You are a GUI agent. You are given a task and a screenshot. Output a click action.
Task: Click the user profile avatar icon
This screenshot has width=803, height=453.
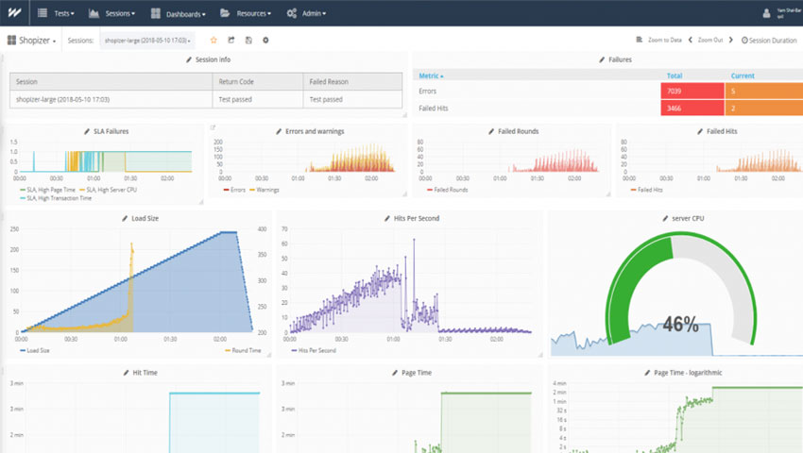pos(767,13)
